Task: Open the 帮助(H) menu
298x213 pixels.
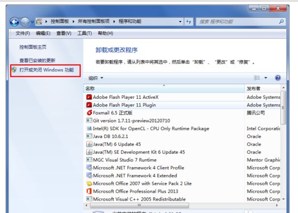Action: (x=106, y=34)
